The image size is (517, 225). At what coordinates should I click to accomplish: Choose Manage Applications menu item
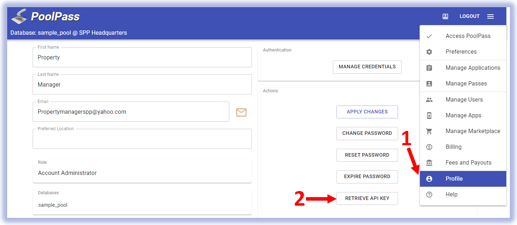tap(463, 68)
